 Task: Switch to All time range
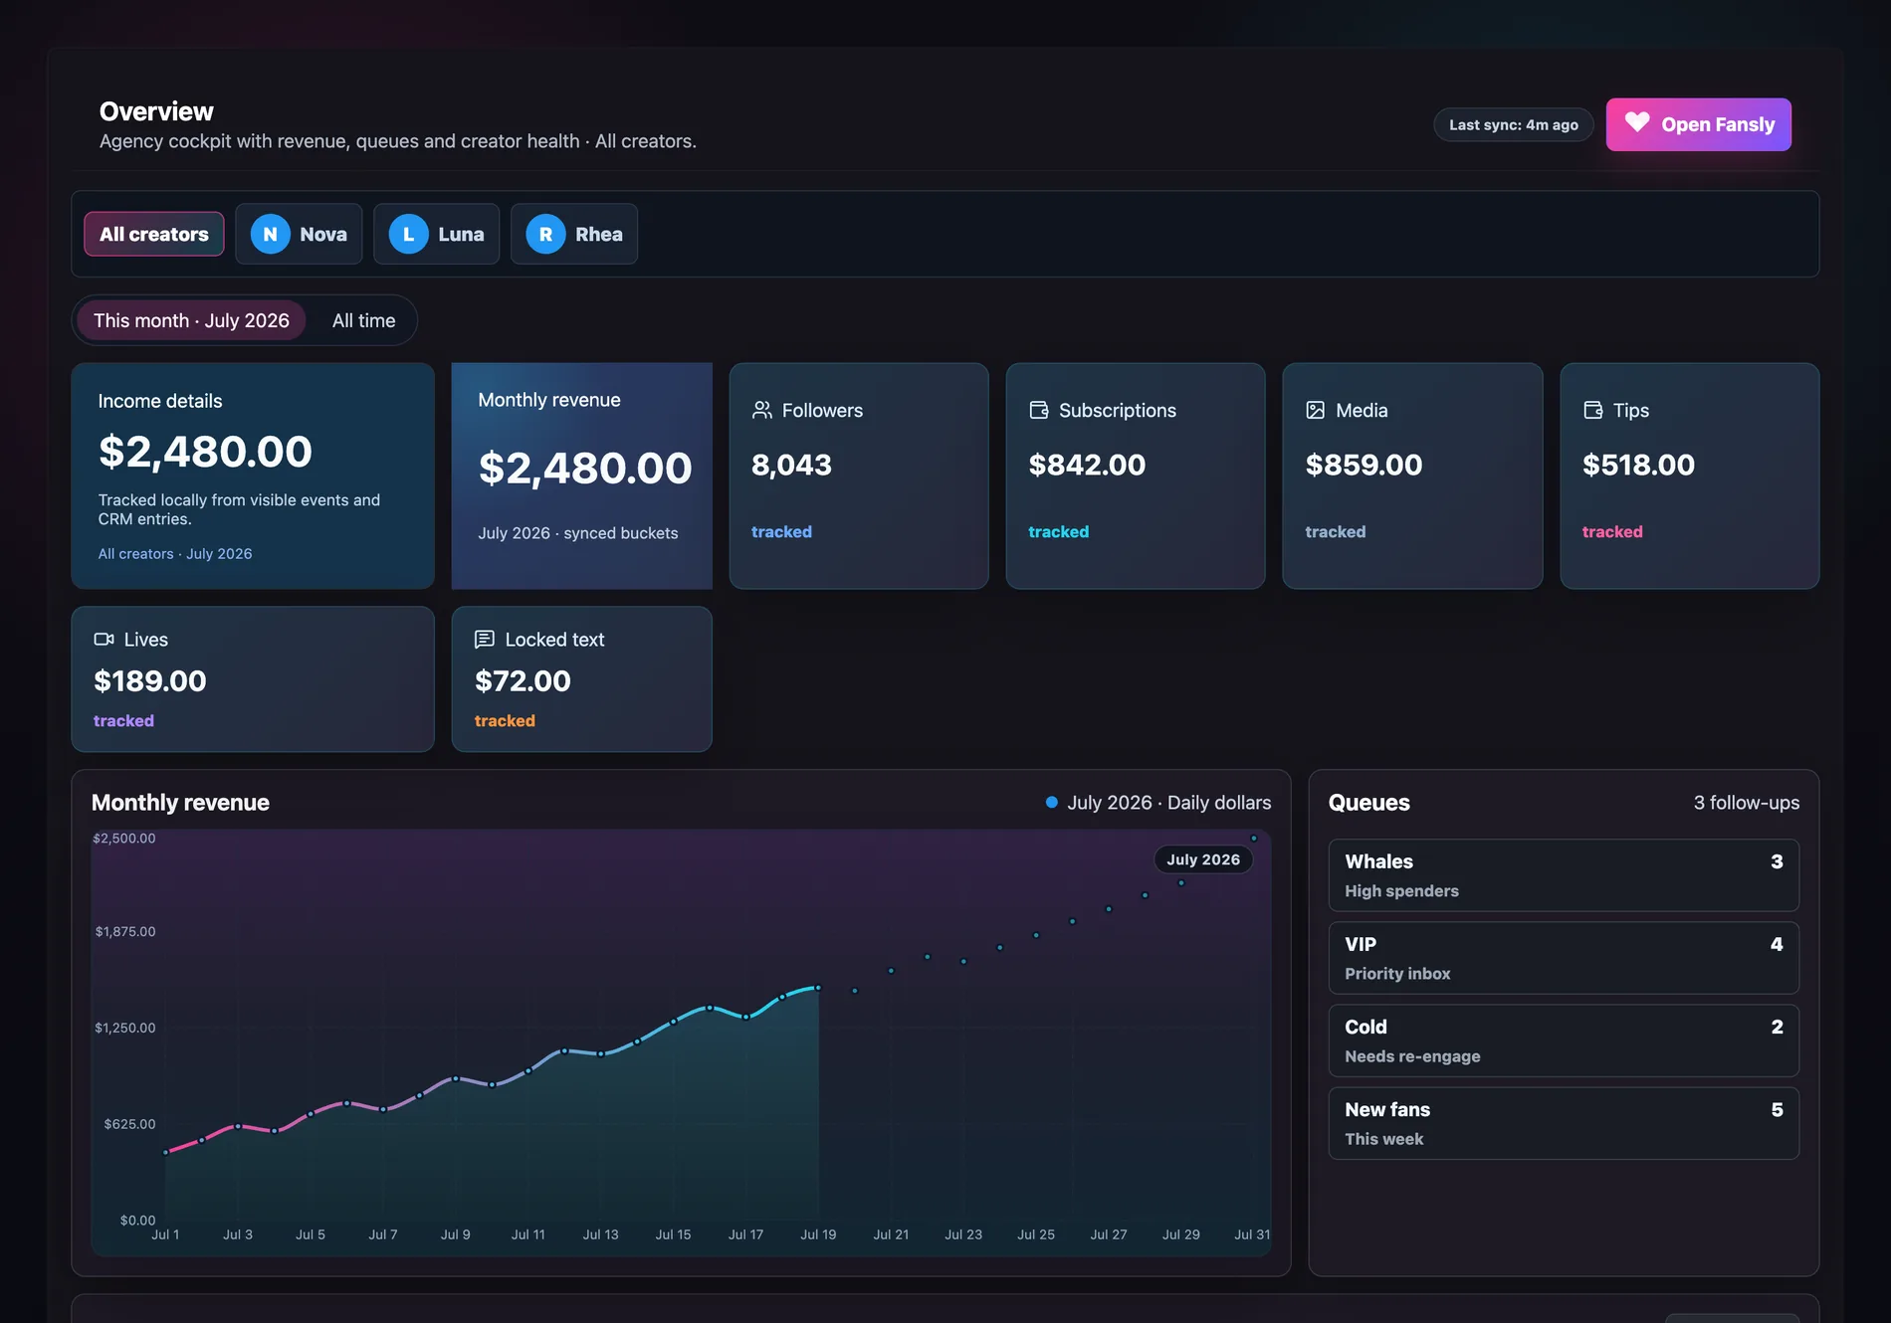pos(364,320)
